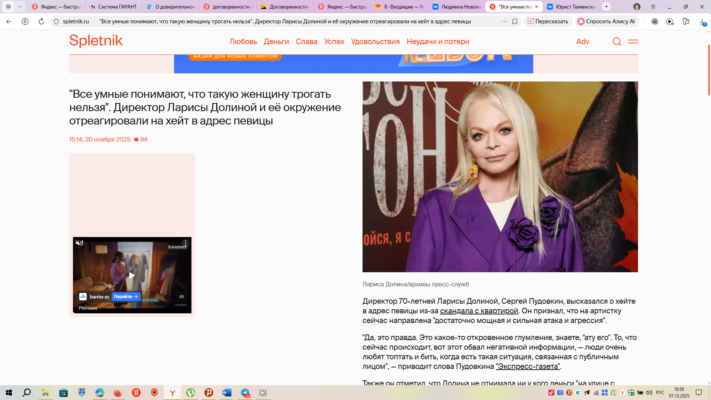Click the page vertical scrollbar thumb
Viewport: 711px width, 400px height.
tap(709, 70)
